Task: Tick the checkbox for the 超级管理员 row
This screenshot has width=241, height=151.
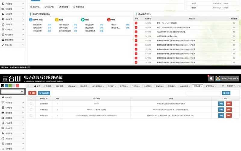Action: [31, 104]
